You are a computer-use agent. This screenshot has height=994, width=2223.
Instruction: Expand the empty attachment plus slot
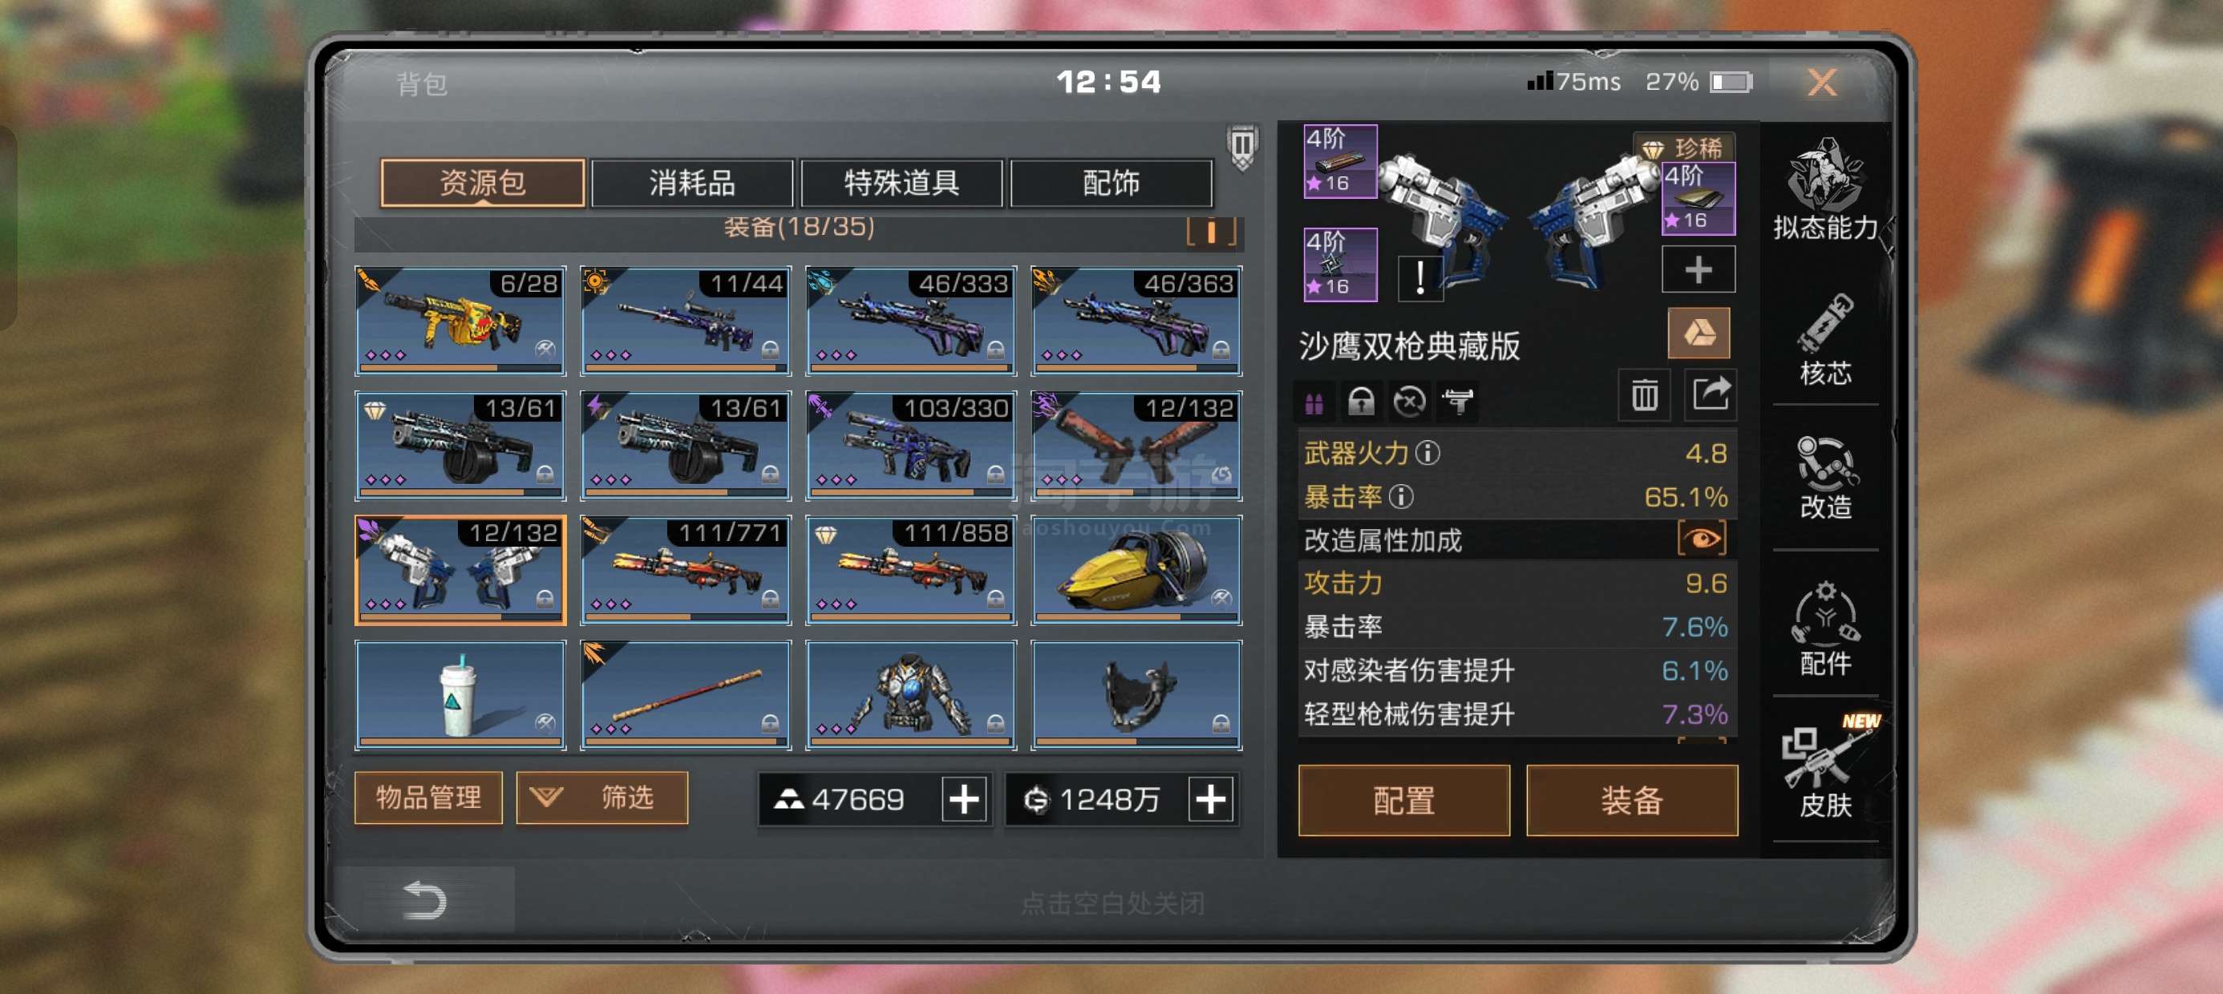coord(1698,270)
